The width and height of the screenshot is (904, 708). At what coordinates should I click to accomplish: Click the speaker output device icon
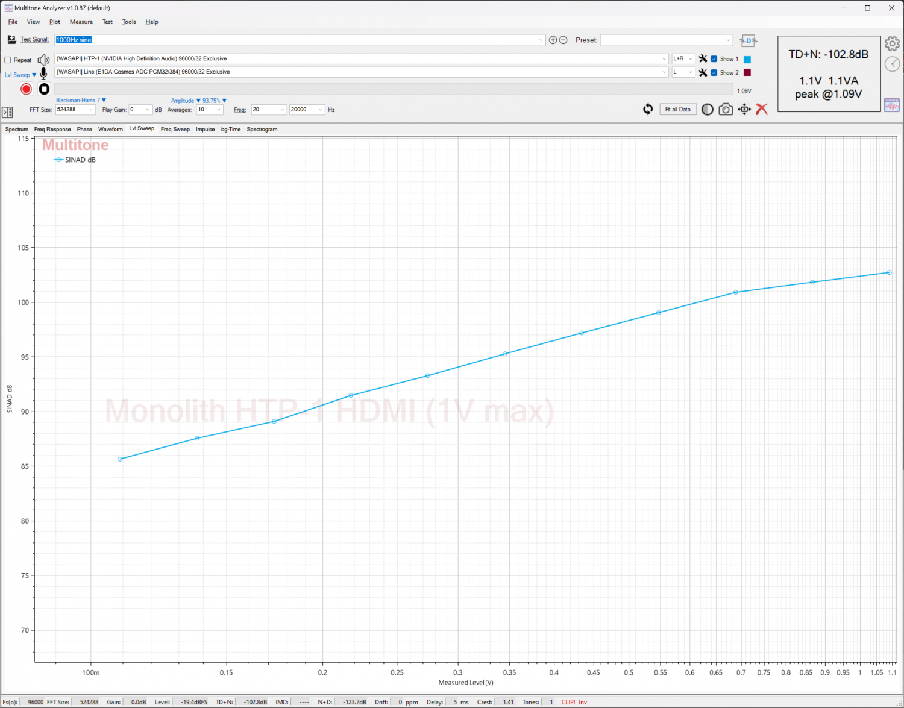pos(43,60)
